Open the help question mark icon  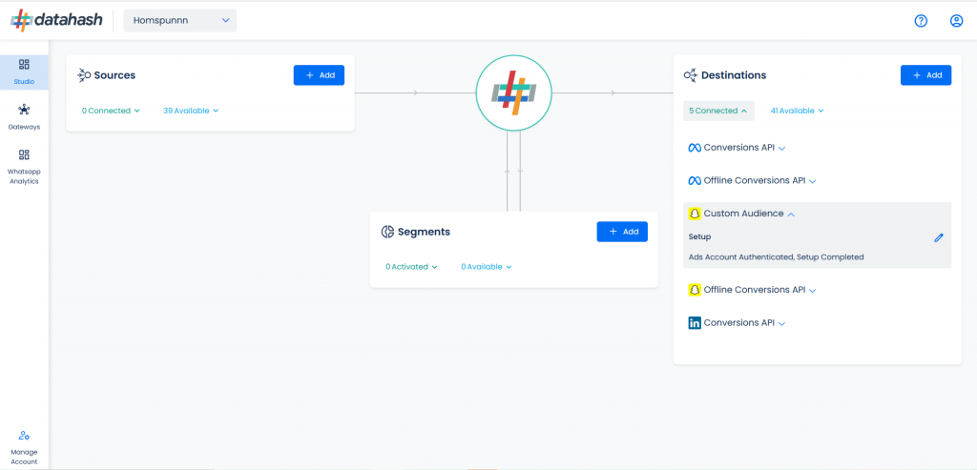pos(921,21)
